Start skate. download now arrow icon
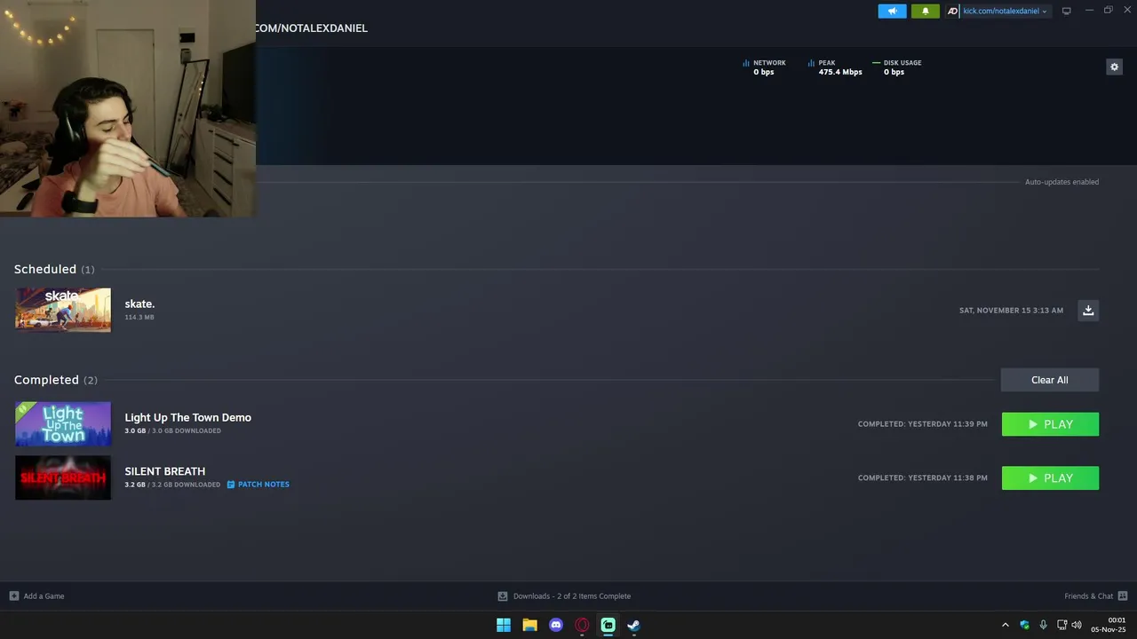 coord(1088,310)
